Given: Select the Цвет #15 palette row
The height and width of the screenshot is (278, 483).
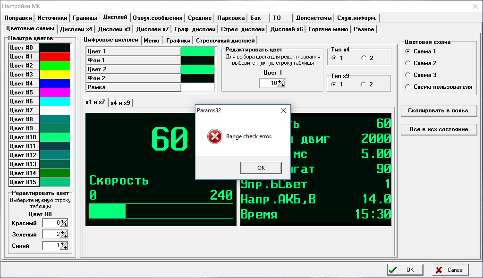Looking at the screenshot, I should point(40,182).
